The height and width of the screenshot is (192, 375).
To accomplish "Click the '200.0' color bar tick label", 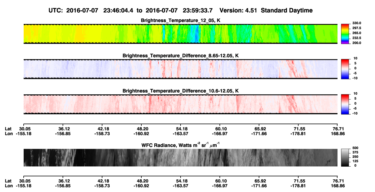I will (x=357, y=43).
